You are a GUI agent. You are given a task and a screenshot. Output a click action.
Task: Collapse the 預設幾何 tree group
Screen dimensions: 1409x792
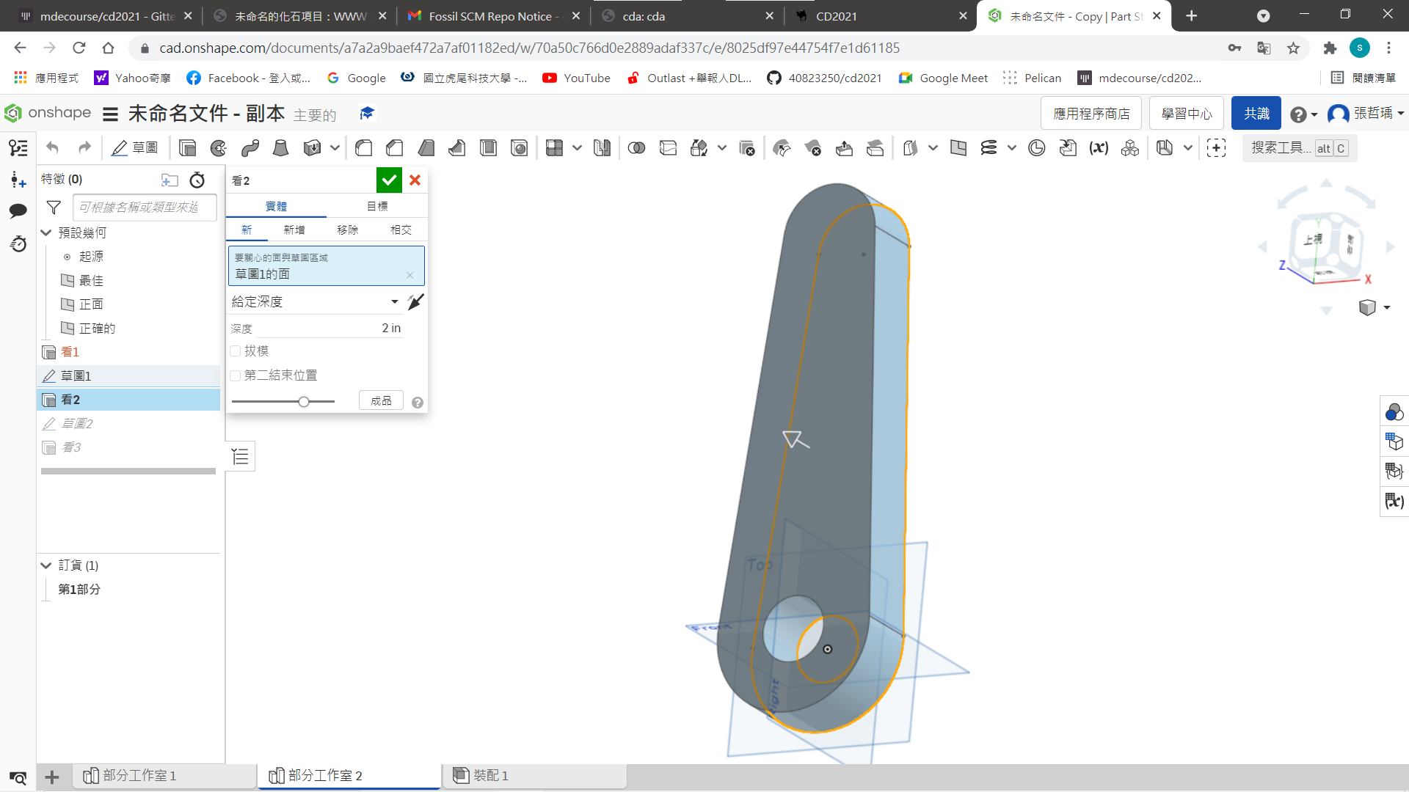[x=46, y=232]
